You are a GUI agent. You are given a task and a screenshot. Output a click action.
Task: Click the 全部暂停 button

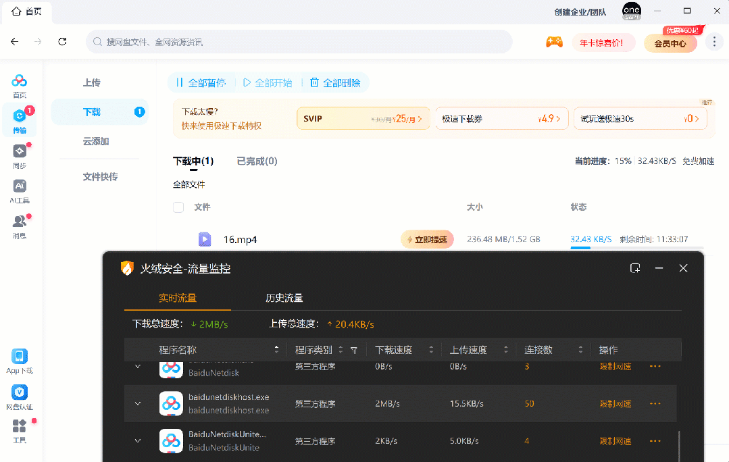[x=200, y=83]
